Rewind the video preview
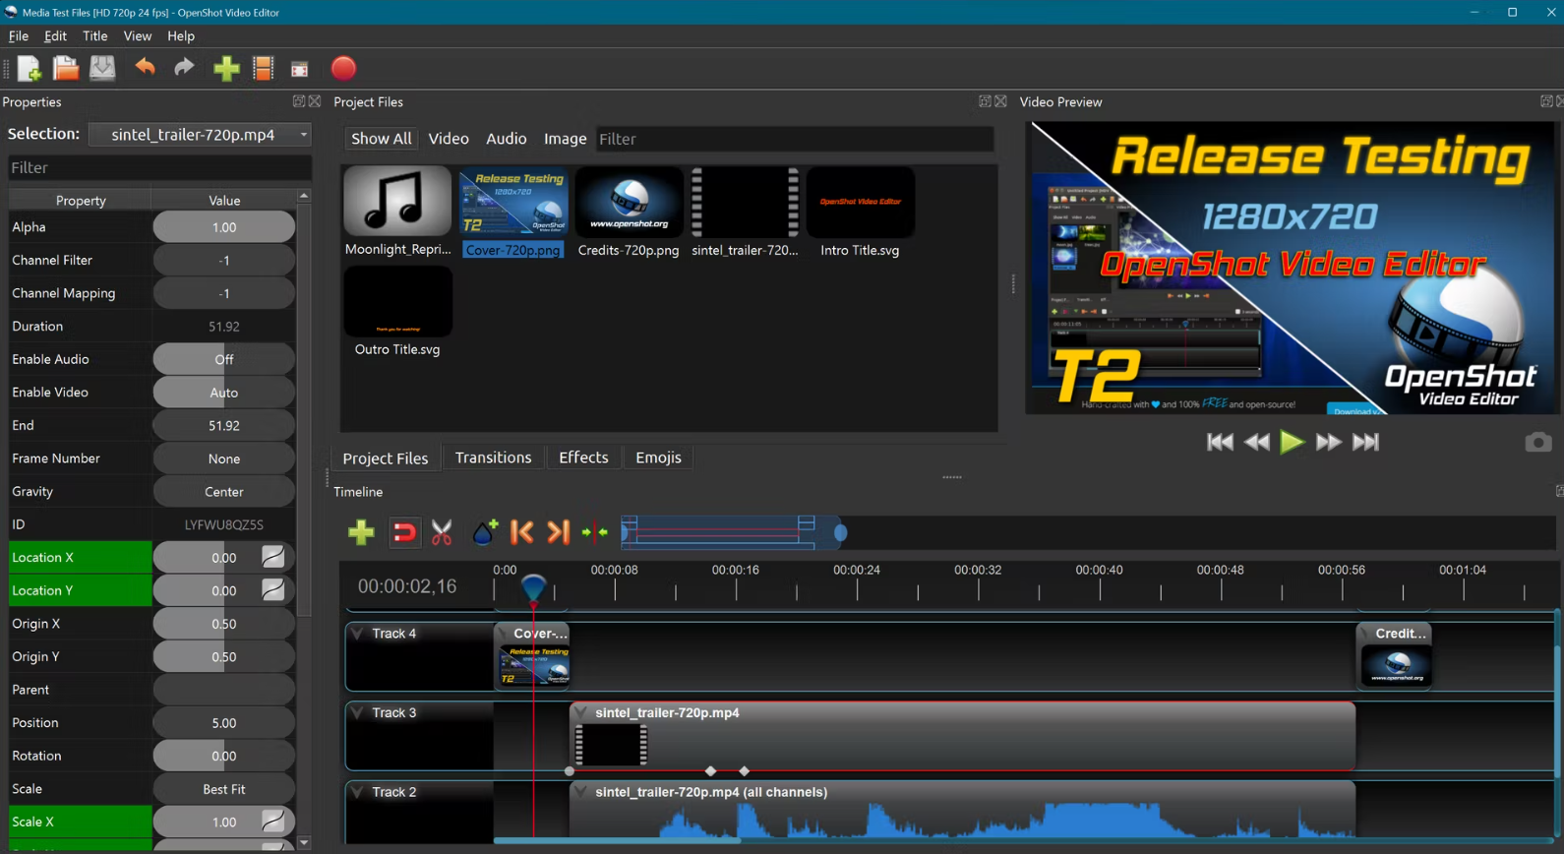The image size is (1564, 854). [x=1256, y=443]
